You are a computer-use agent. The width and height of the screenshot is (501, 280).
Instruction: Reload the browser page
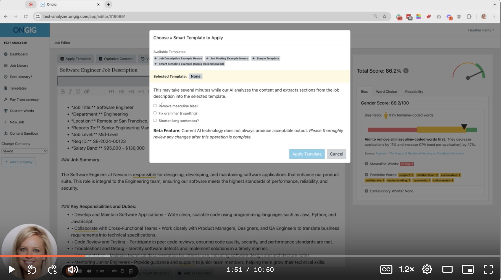[26, 17]
